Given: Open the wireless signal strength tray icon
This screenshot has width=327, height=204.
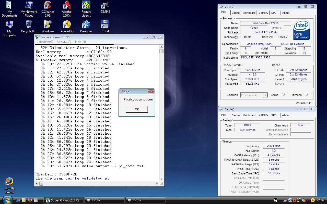Looking at the screenshot, I should 285,200.
